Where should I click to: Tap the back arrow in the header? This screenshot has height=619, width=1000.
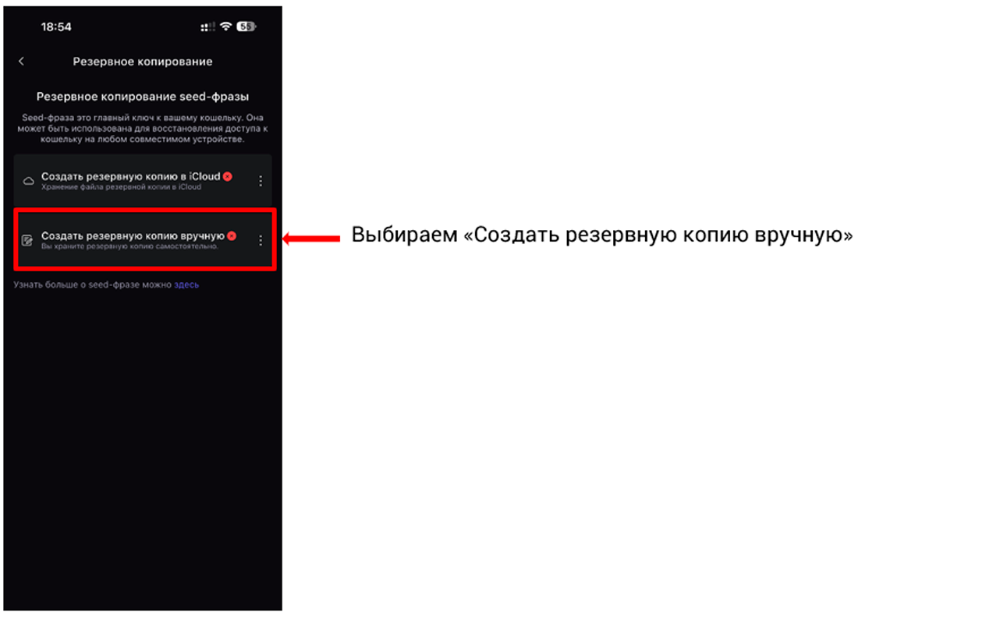[21, 62]
